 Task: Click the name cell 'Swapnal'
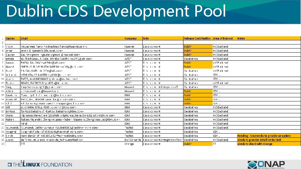click(11, 132)
